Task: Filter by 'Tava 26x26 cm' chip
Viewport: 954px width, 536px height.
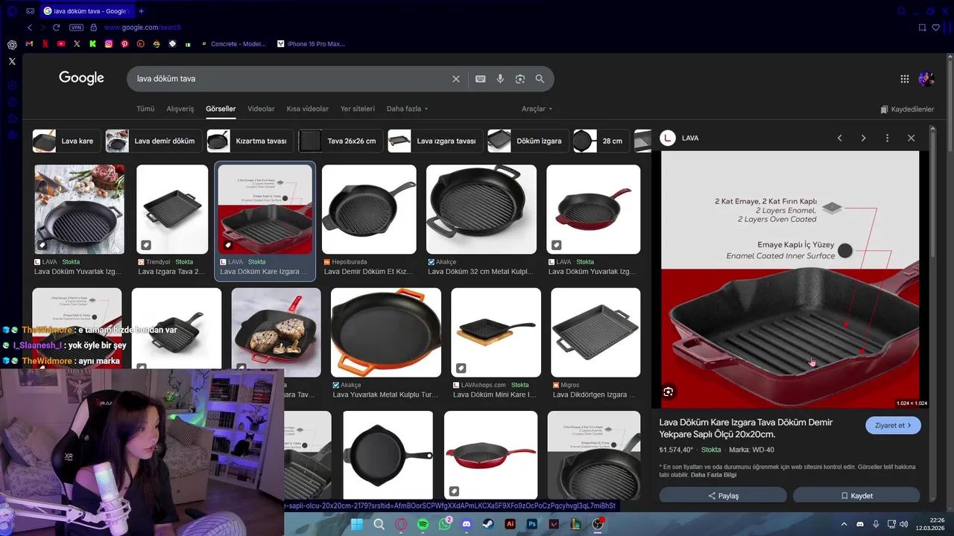Action: (x=341, y=141)
